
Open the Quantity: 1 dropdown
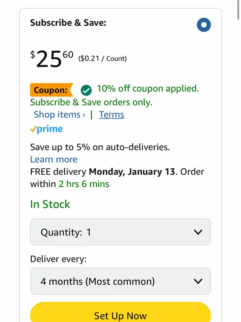coord(120,232)
